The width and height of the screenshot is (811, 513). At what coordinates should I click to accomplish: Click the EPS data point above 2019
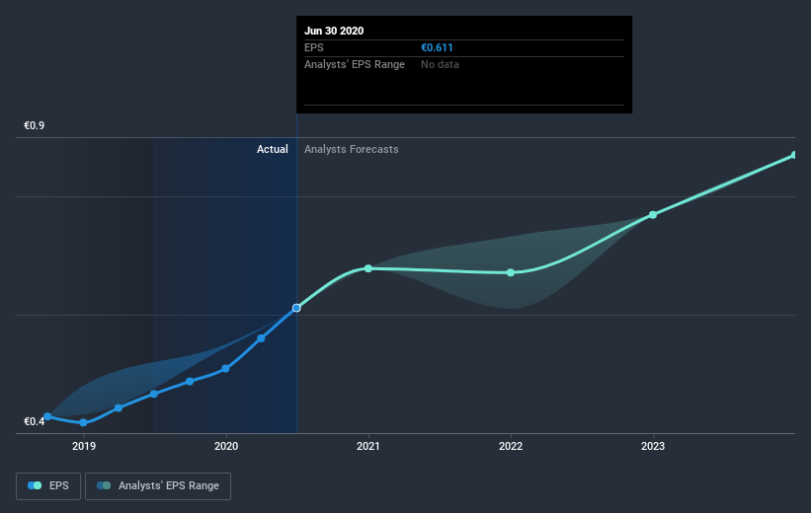[83, 422]
